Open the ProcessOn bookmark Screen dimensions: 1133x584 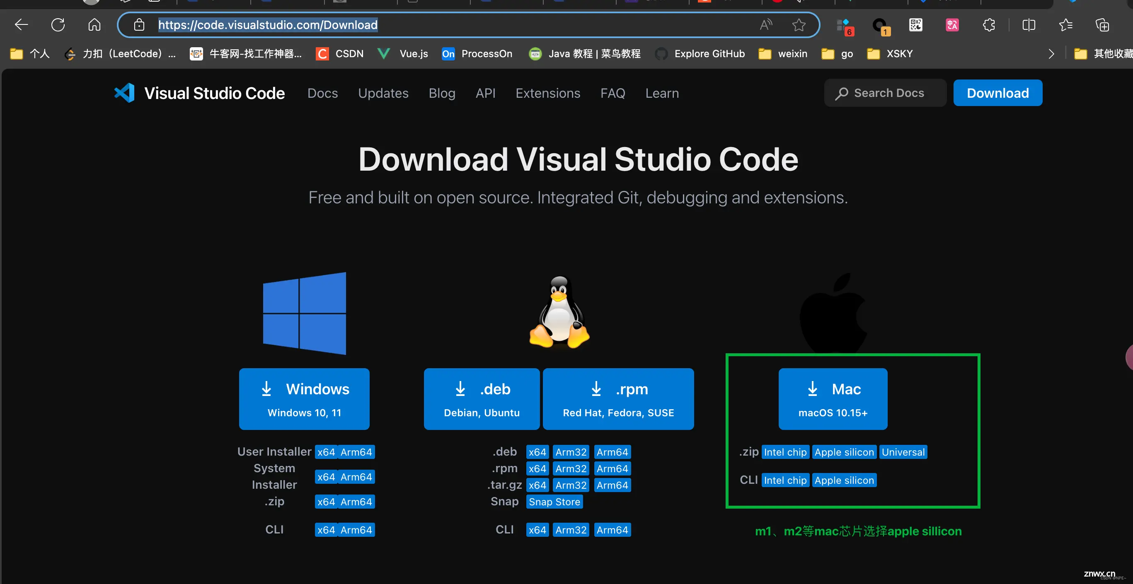point(477,53)
